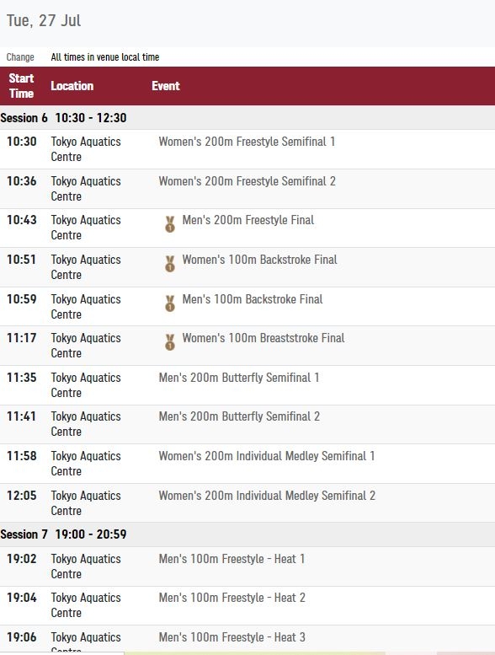Select Men's 200m Butterfly Semifinal 1
The width and height of the screenshot is (495, 655).
coord(239,378)
